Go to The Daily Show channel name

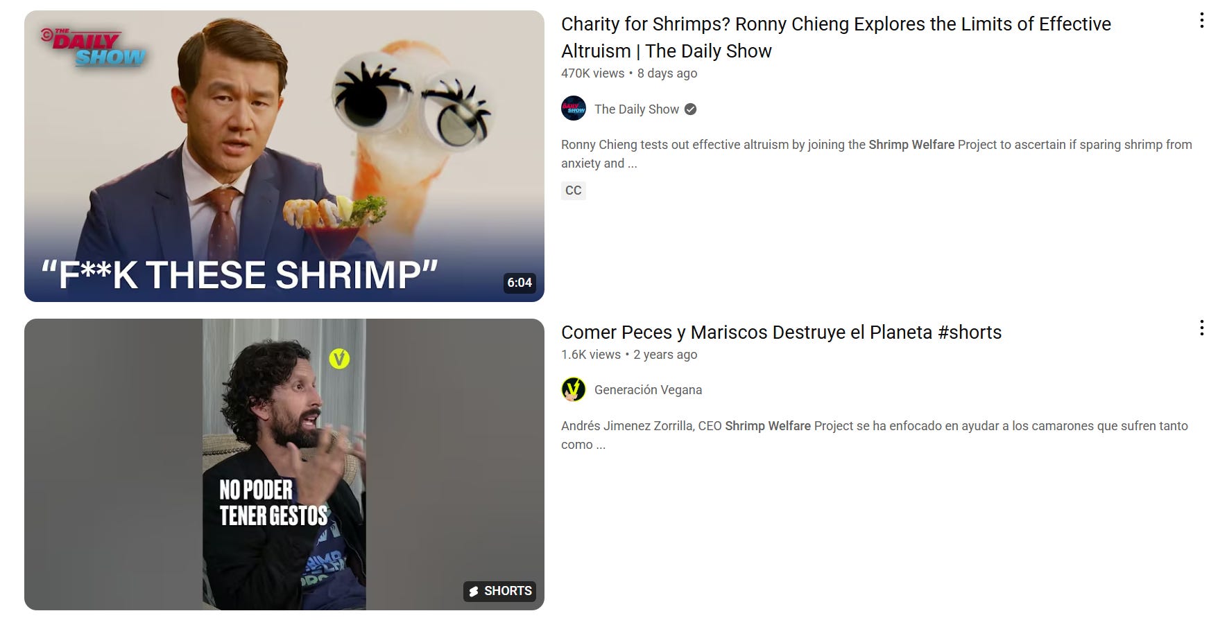[637, 109]
